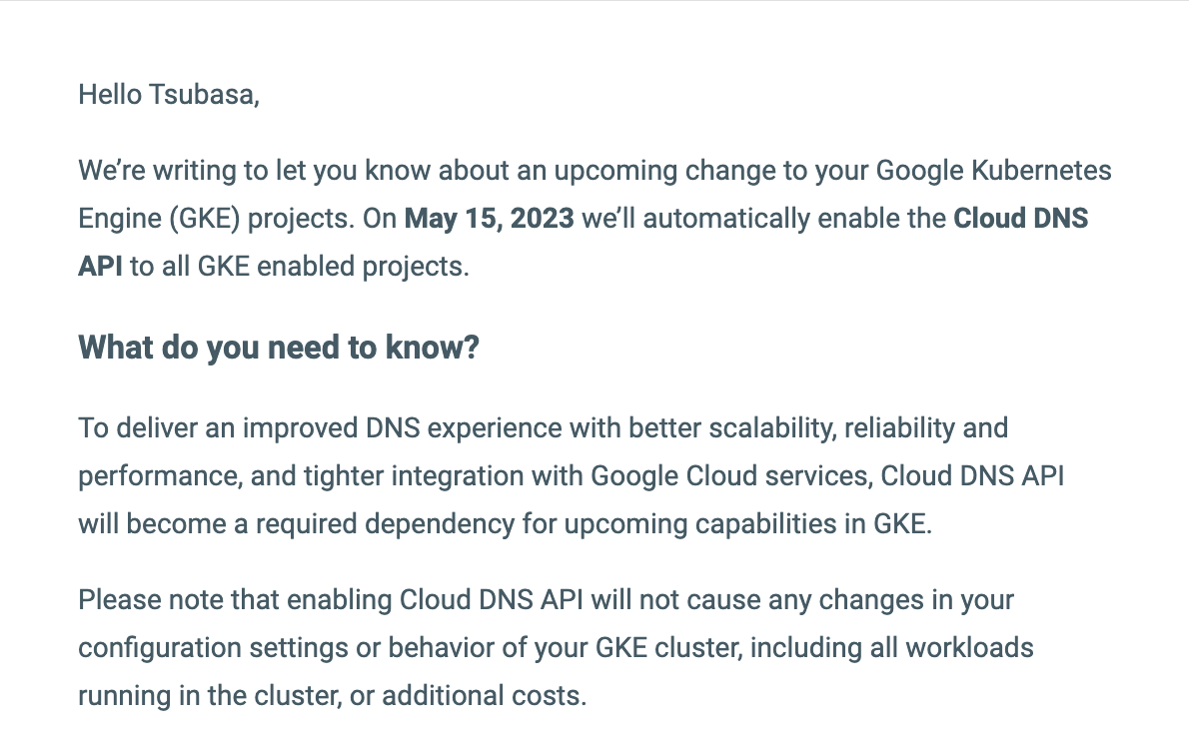Click the greeting 'Hello Tsubasa,'
Screen dimensions: 1189x747
coord(168,95)
